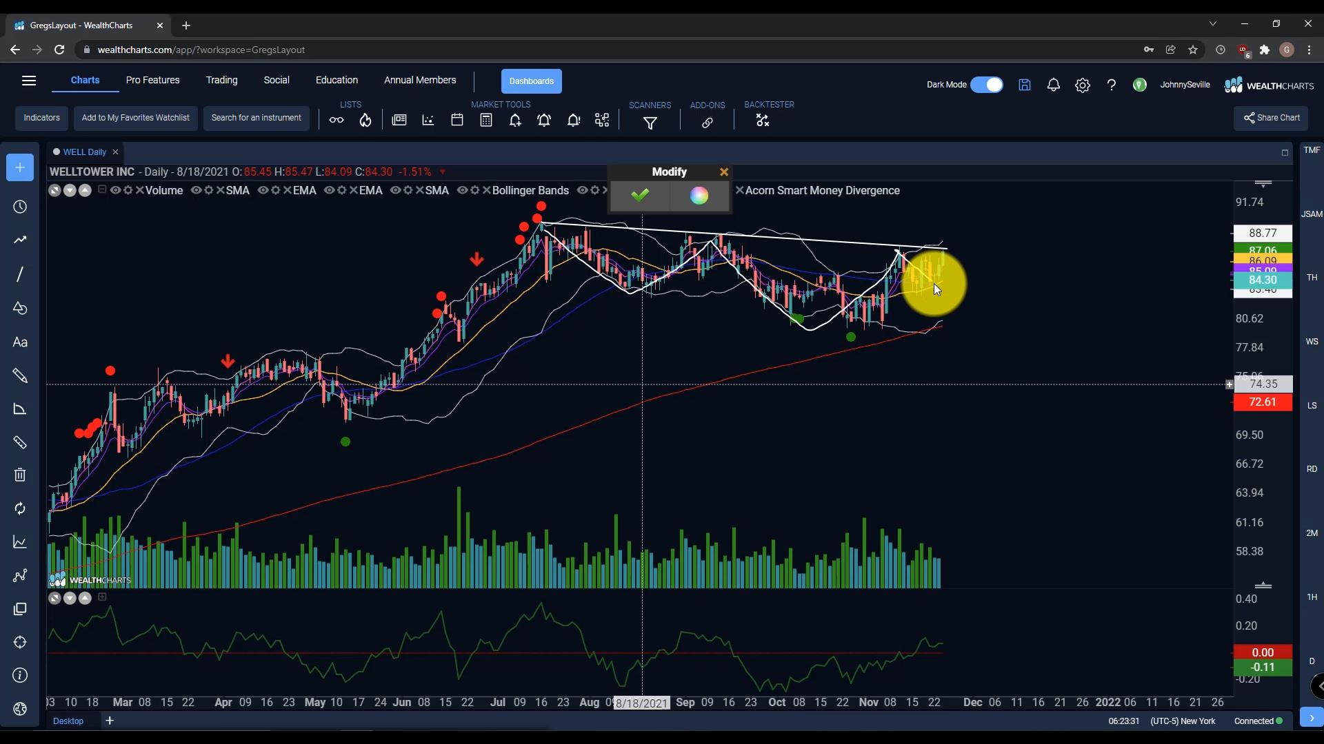Click the plus button atop left sidebar
The width and height of the screenshot is (1324, 744).
tap(20, 167)
